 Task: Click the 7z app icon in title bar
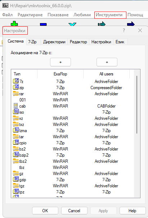pyautogui.click(x=5, y=6)
